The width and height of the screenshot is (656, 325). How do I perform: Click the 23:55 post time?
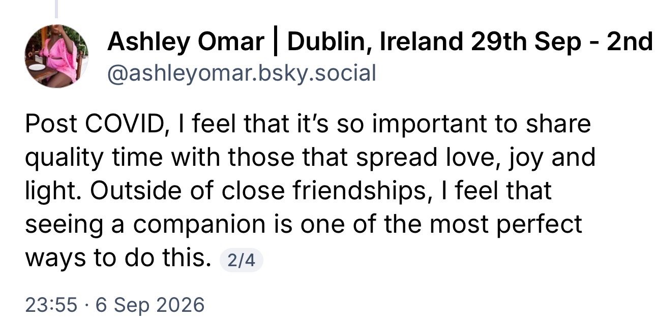pos(51,305)
